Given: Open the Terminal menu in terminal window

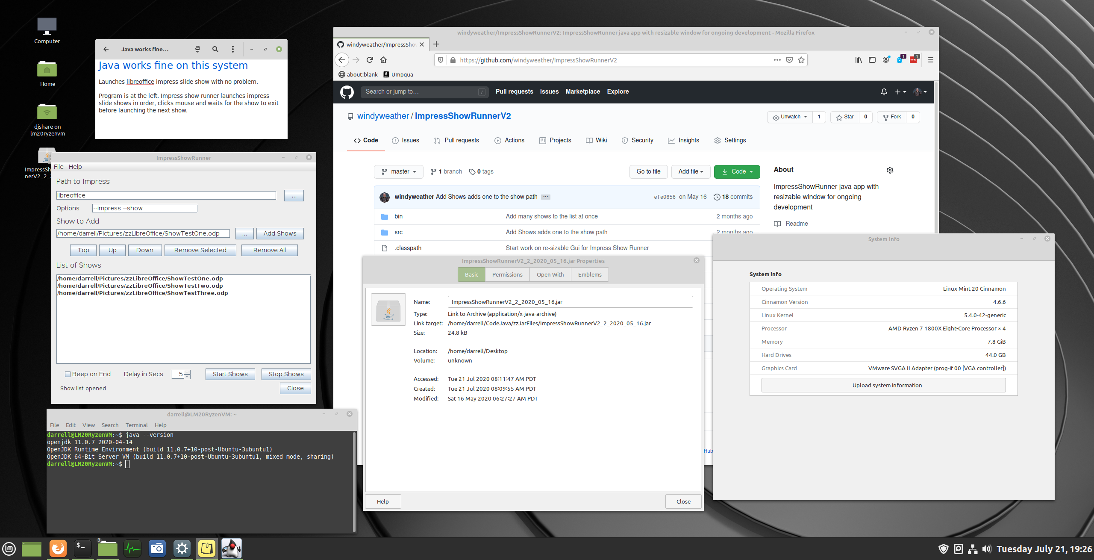Looking at the screenshot, I should click(136, 425).
